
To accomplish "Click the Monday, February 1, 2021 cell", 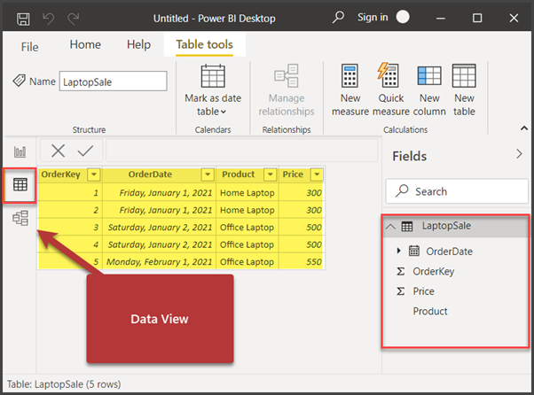I will [159, 262].
